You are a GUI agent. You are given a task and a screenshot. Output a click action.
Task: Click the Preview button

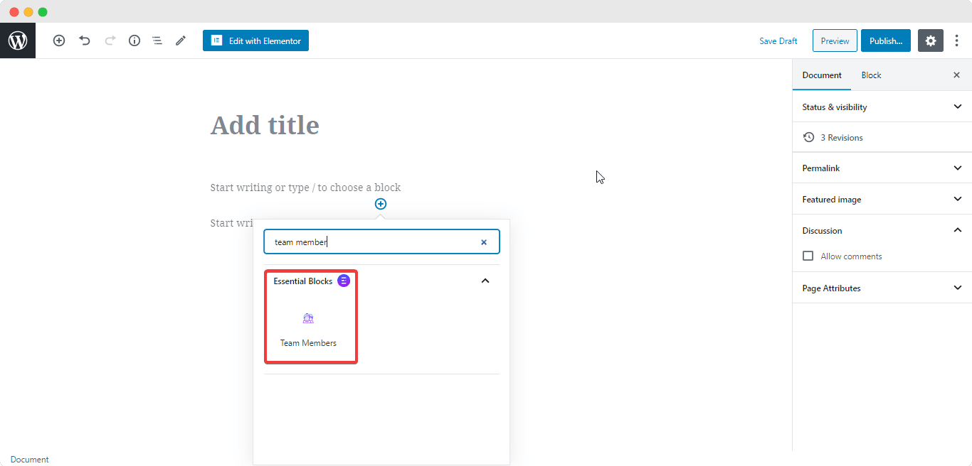coord(835,40)
